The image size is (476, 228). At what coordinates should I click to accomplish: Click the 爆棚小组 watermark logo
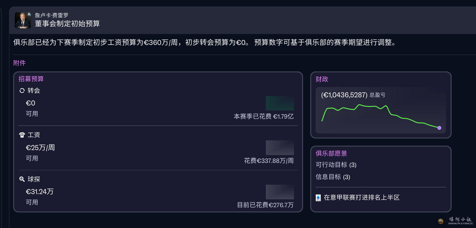pyautogui.click(x=441, y=221)
